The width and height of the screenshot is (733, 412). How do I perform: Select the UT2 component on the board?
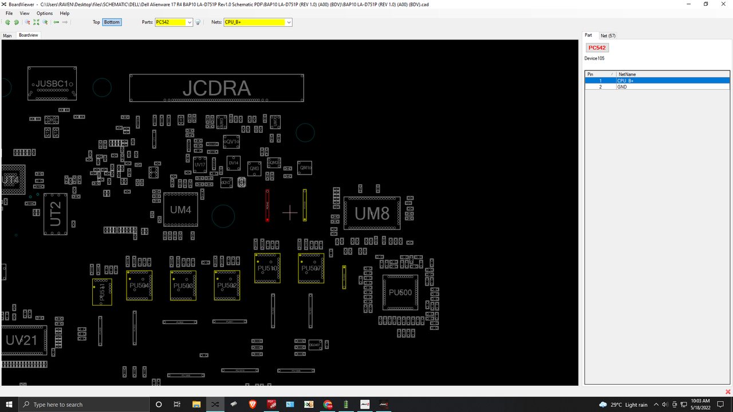56,214
